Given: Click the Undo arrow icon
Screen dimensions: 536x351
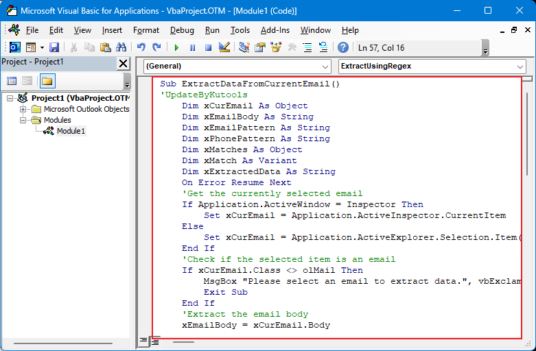Looking at the screenshot, I should [141, 47].
